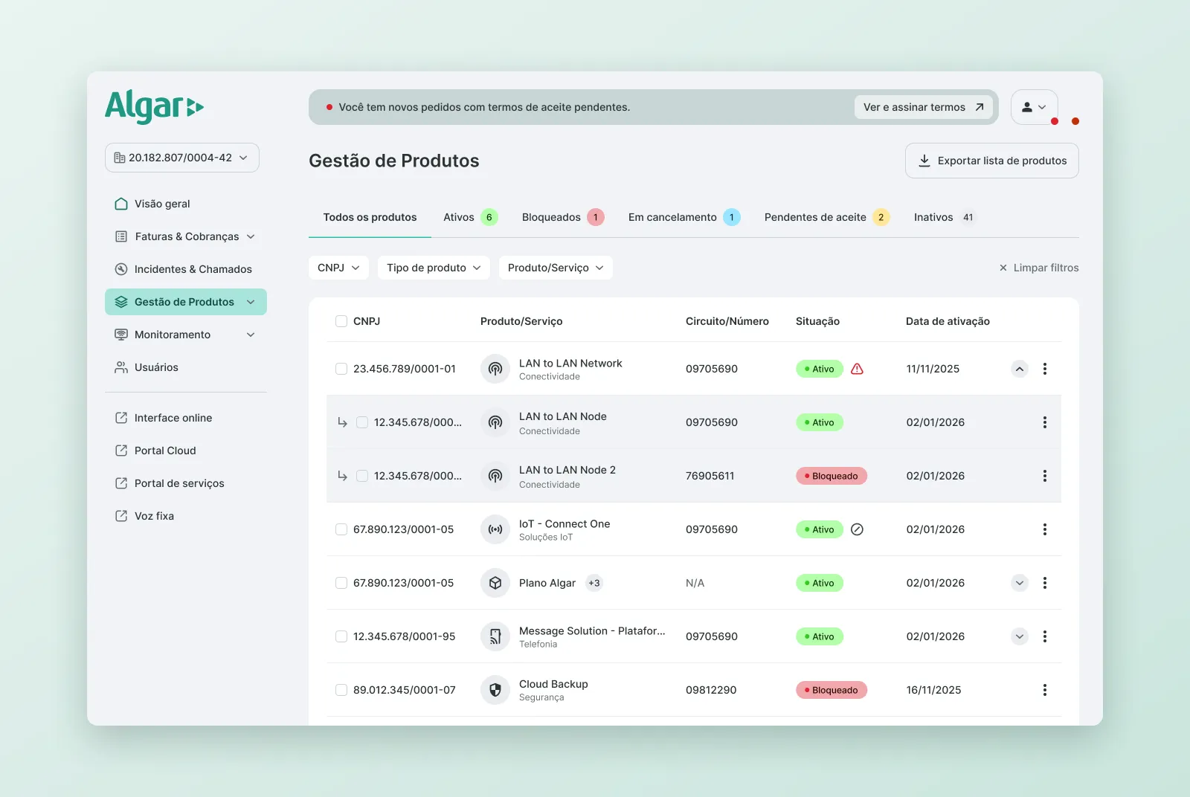Screen dimensions: 1190x797
Task: Click the Cloud Backup shield icon
Action: (x=495, y=690)
